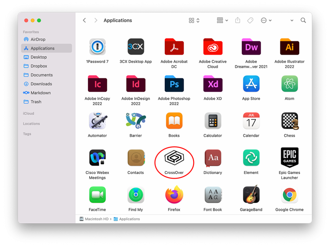Click the Edit Tags toolbar button
This screenshot has height=247, width=330.
tap(250, 20)
